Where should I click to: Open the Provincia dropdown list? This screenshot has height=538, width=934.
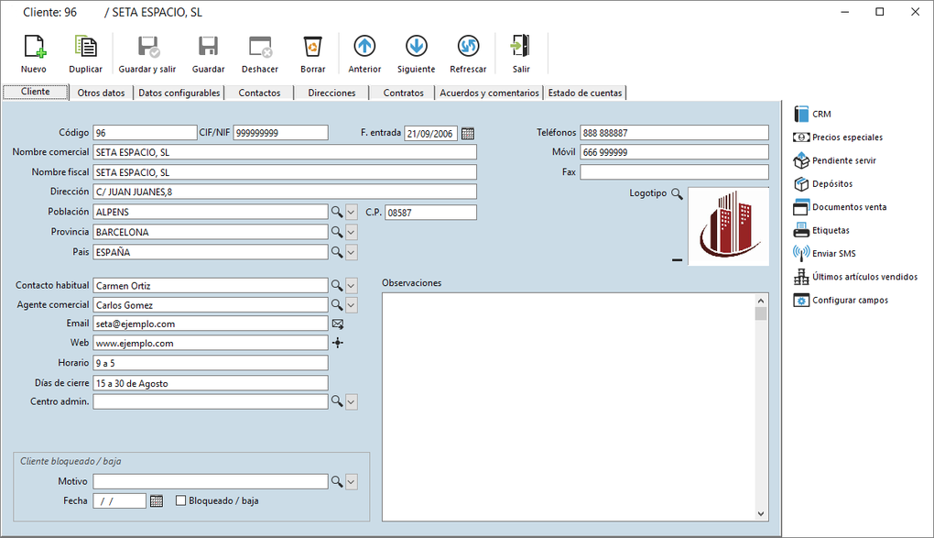pos(352,233)
